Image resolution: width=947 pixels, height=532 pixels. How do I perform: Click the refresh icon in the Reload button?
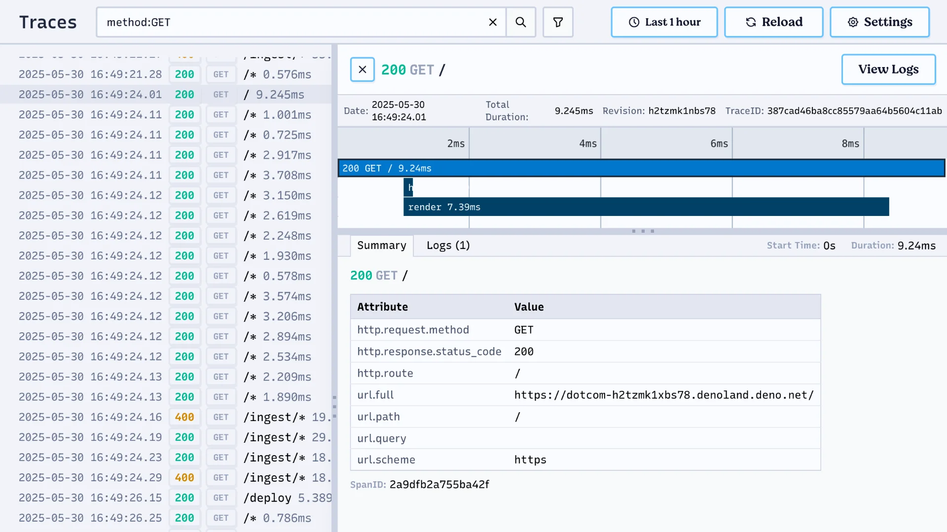(751, 22)
